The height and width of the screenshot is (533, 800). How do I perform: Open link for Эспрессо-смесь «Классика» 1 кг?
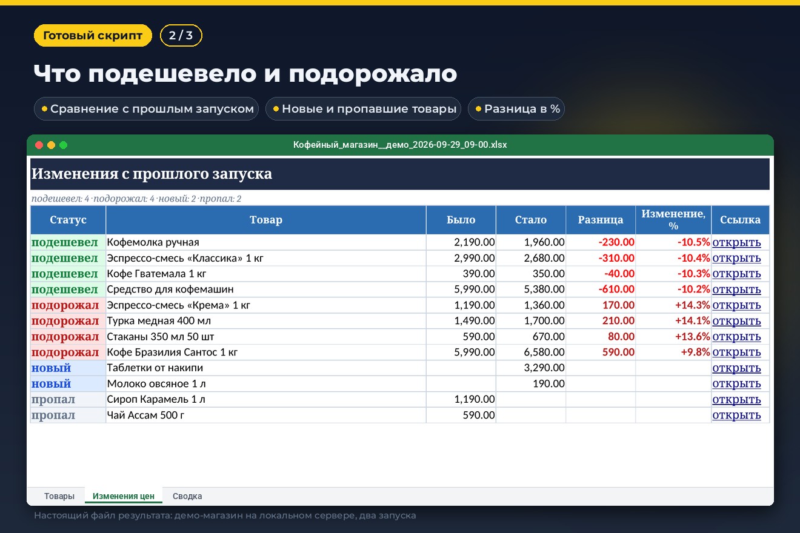pos(736,258)
